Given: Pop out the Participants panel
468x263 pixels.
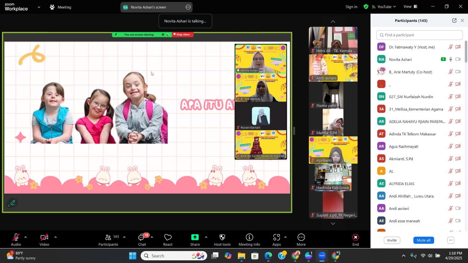Looking at the screenshot, I should (454, 20).
